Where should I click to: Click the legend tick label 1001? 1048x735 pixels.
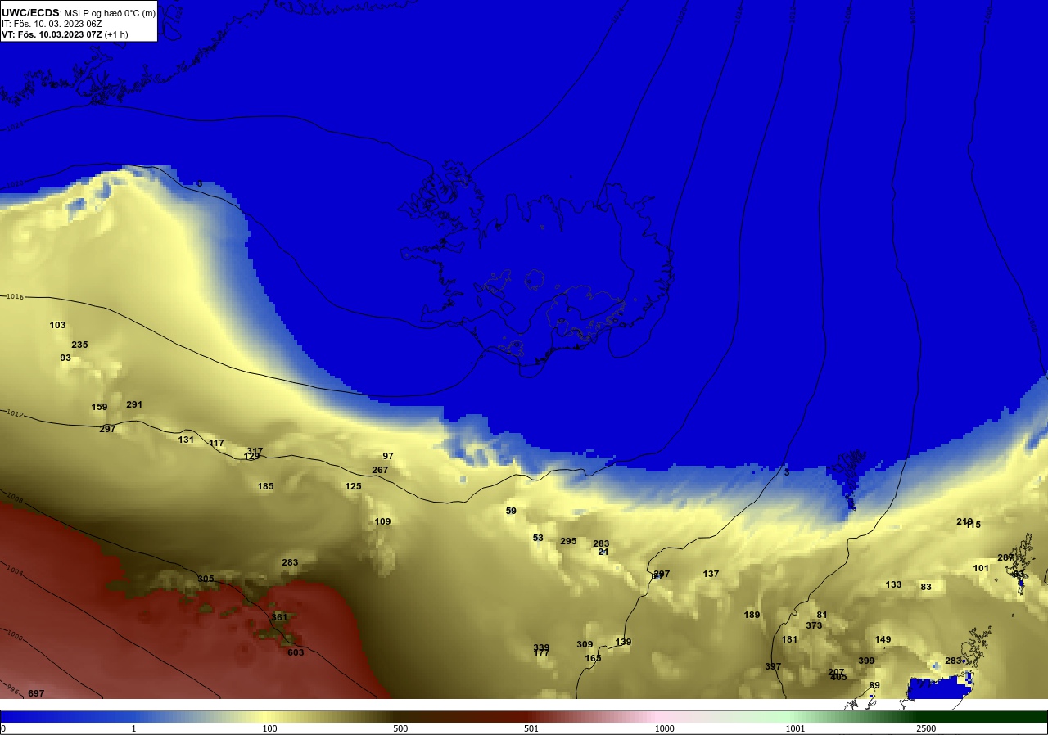(x=796, y=728)
